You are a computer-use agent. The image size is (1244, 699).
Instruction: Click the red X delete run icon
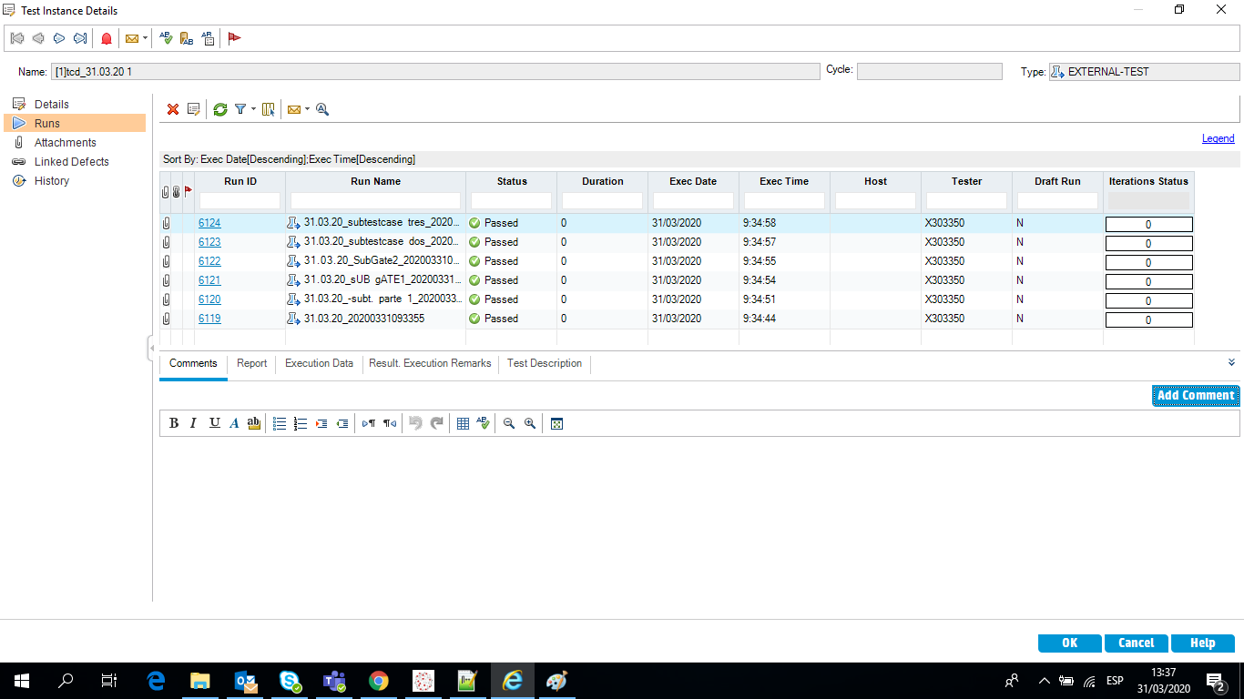pyautogui.click(x=173, y=109)
